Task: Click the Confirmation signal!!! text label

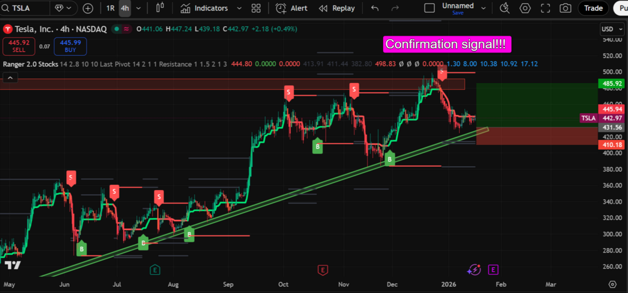Action: 447,44
